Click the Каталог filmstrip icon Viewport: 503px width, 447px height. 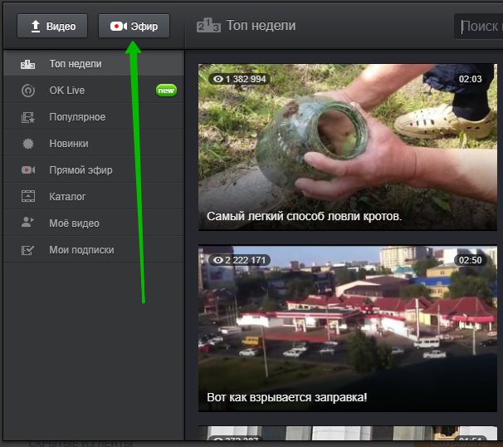click(28, 197)
